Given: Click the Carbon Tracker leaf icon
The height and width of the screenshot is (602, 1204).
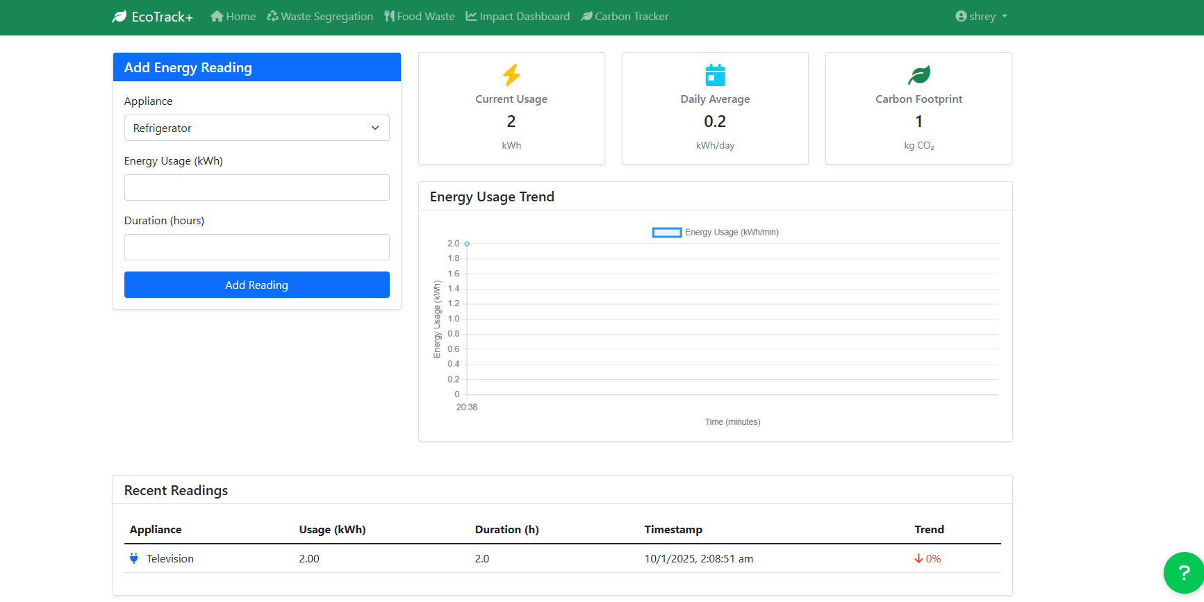Looking at the screenshot, I should (x=587, y=16).
